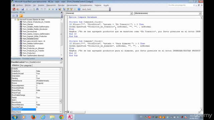The image size is (214, 120).
Task: Collapse Microsoft Access Objetos de clase node
Action: [x=15, y=20]
